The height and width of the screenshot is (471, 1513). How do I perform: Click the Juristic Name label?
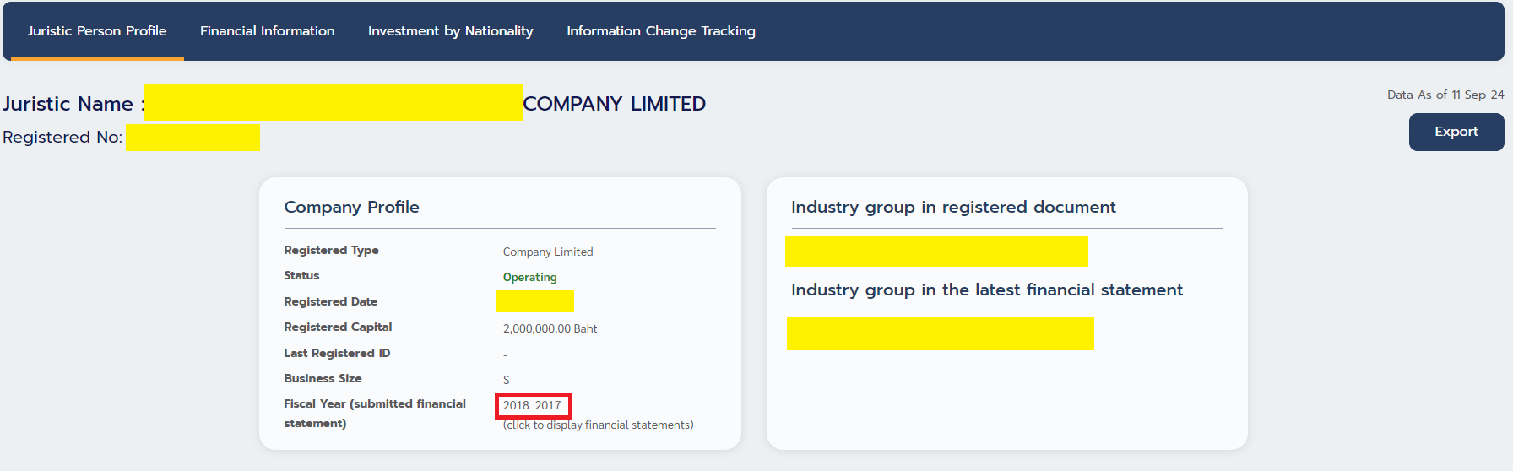(x=73, y=104)
